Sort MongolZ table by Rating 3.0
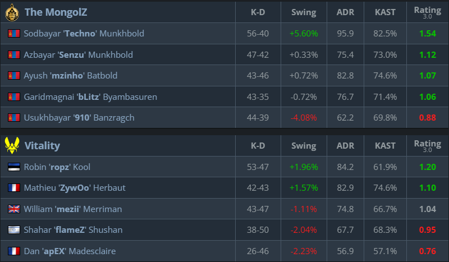 (427, 12)
